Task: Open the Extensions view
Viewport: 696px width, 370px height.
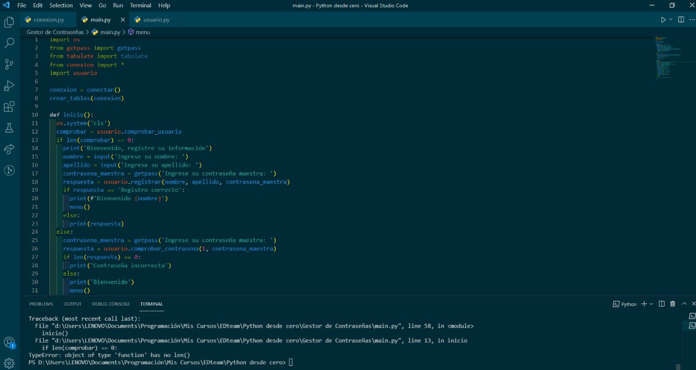Action: (x=8, y=106)
